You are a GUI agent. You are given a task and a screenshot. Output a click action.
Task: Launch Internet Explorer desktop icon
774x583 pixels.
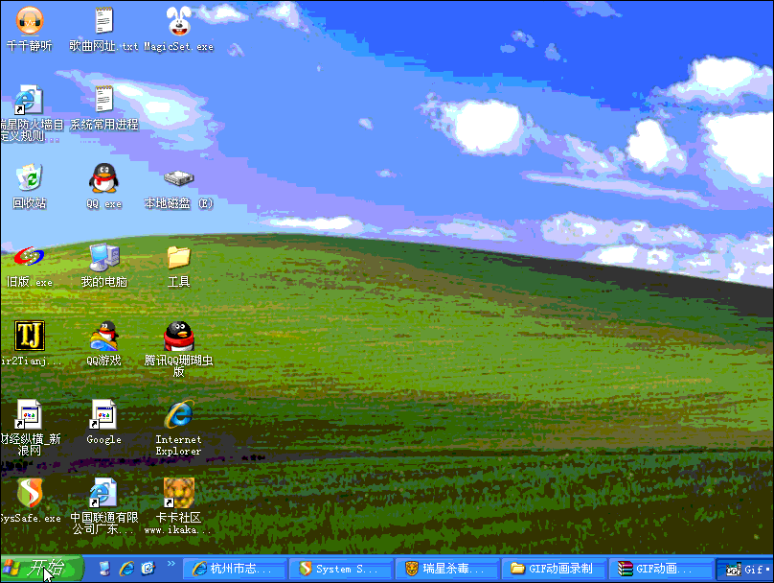179,414
